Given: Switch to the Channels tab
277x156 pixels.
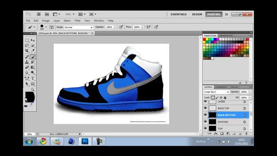Looking at the screenshot, I should (221, 87).
